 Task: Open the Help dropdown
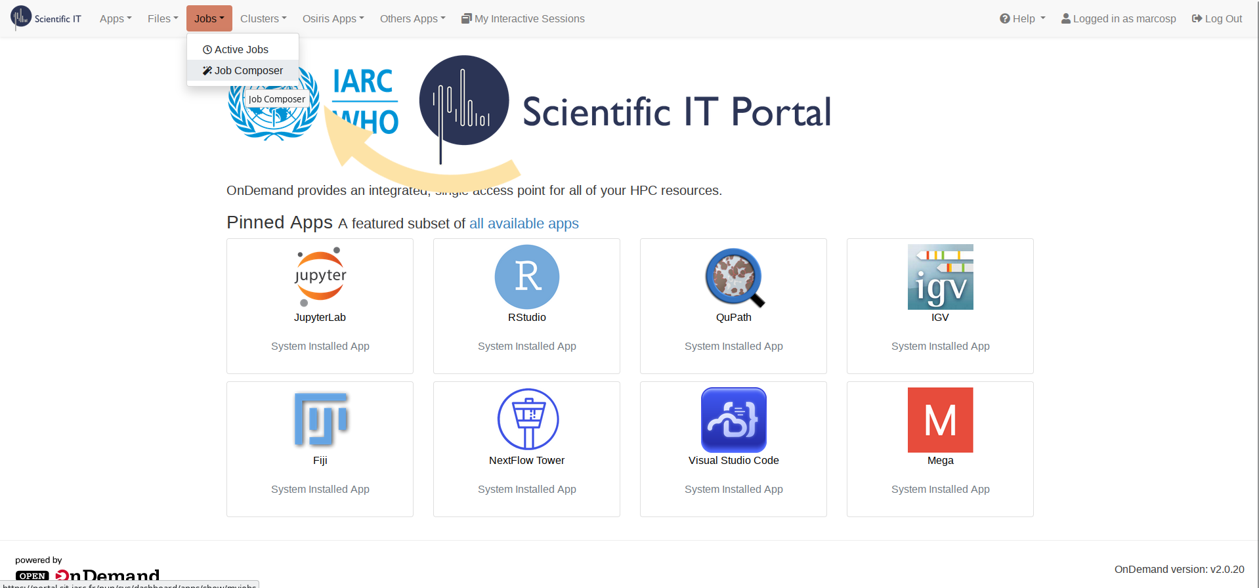coord(1022,18)
